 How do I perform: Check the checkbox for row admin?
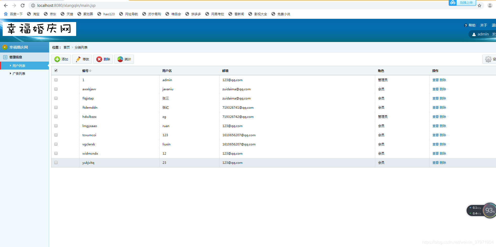click(x=56, y=80)
